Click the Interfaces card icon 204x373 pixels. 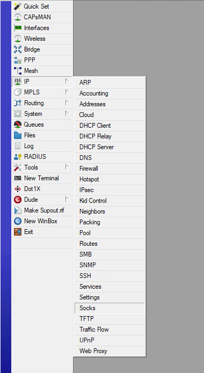pyautogui.click(x=18, y=28)
